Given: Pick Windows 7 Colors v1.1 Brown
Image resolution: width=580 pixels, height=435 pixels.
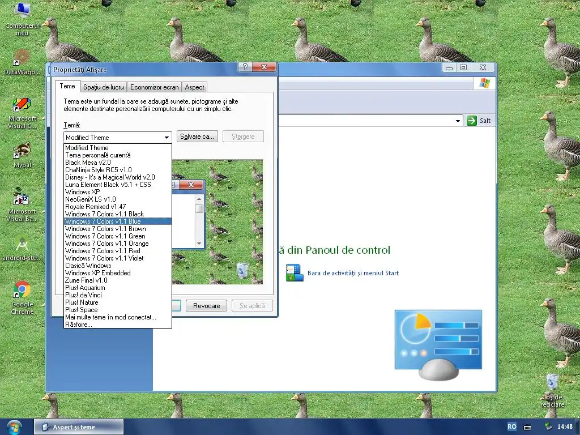Looking at the screenshot, I should (118, 229).
